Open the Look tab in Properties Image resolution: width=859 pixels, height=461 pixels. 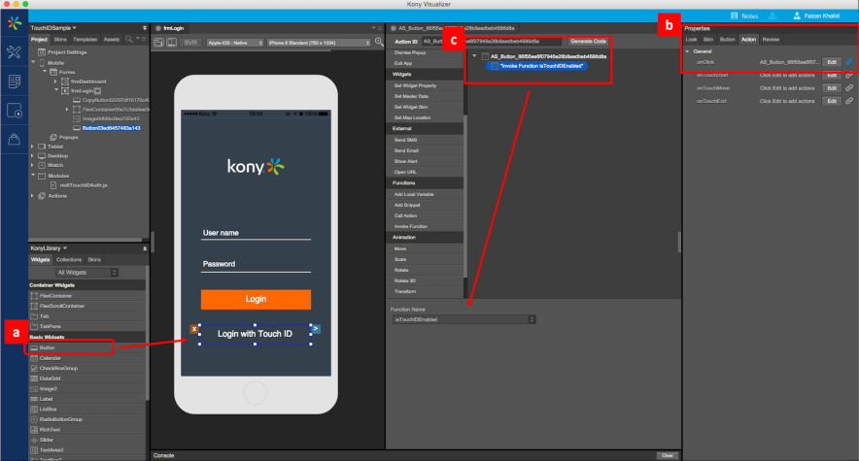pos(691,40)
